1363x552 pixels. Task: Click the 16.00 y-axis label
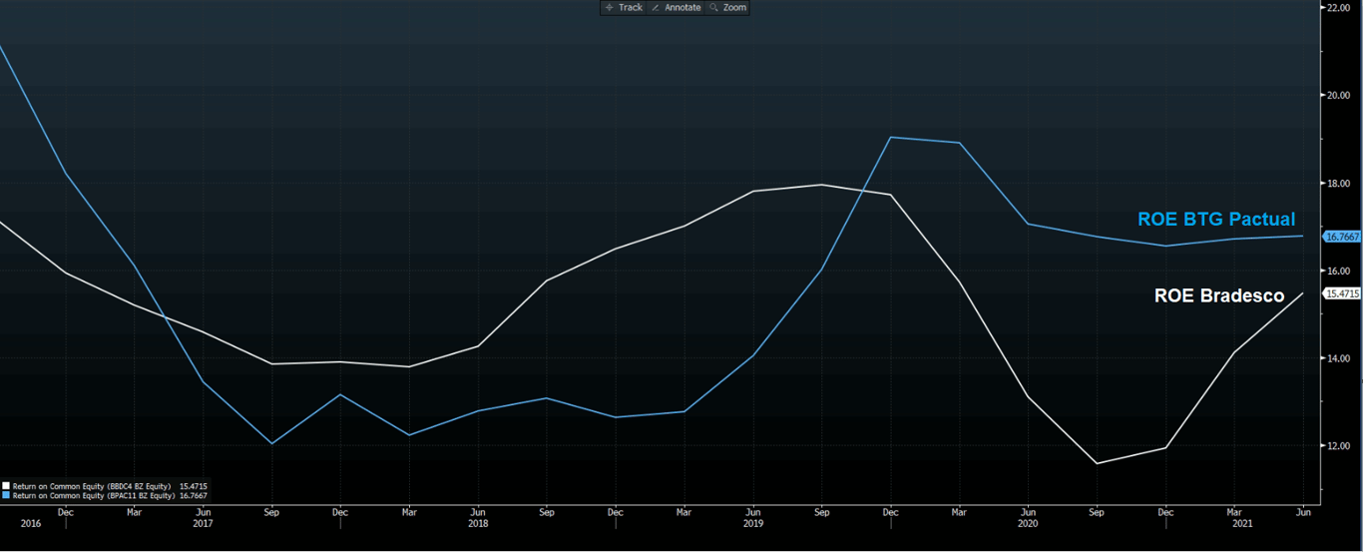tap(1337, 272)
